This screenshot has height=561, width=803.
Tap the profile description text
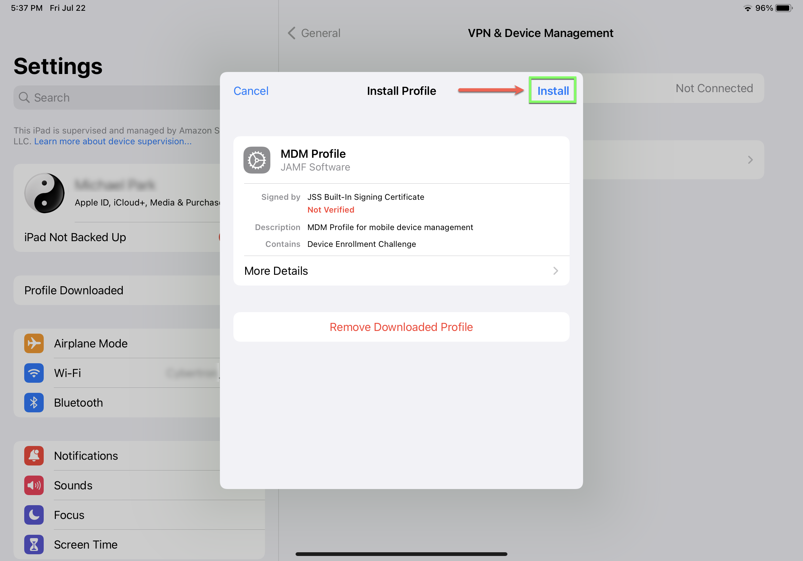(x=390, y=227)
